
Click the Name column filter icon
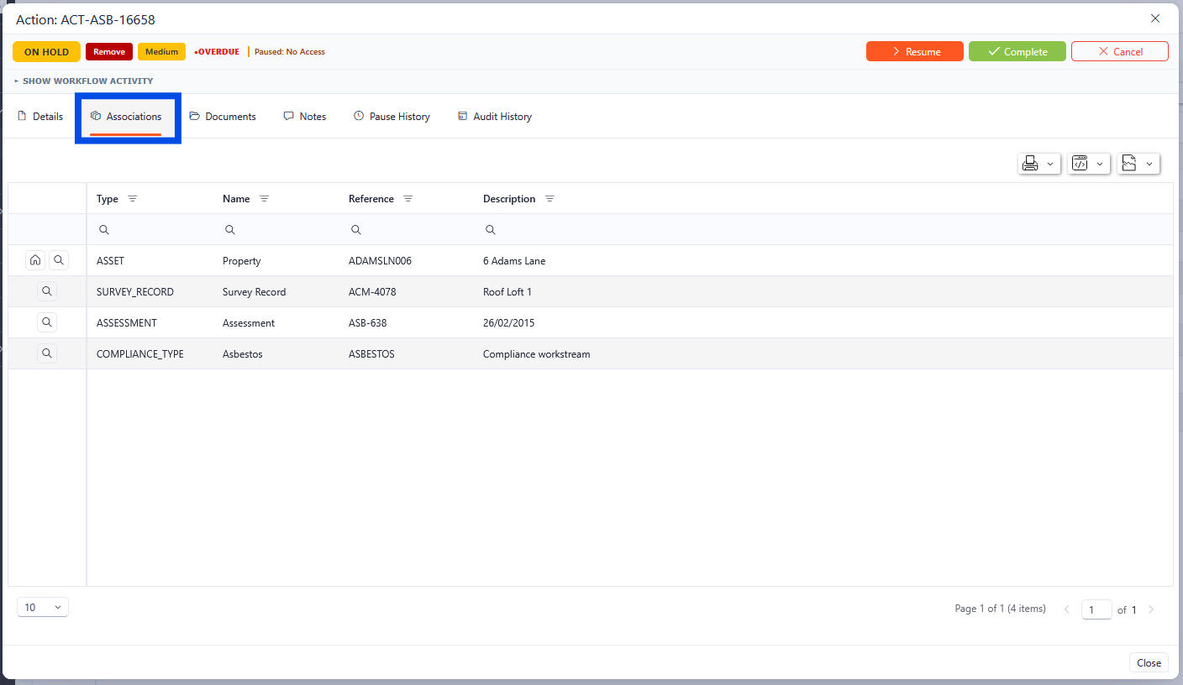pos(264,199)
